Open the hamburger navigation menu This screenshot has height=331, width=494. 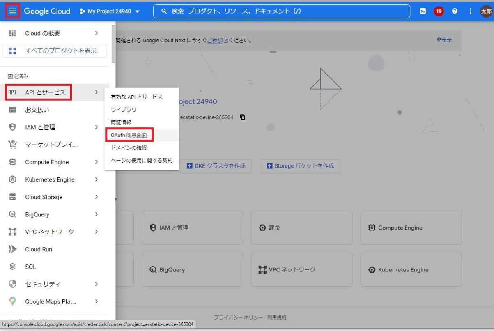coord(12,11)
